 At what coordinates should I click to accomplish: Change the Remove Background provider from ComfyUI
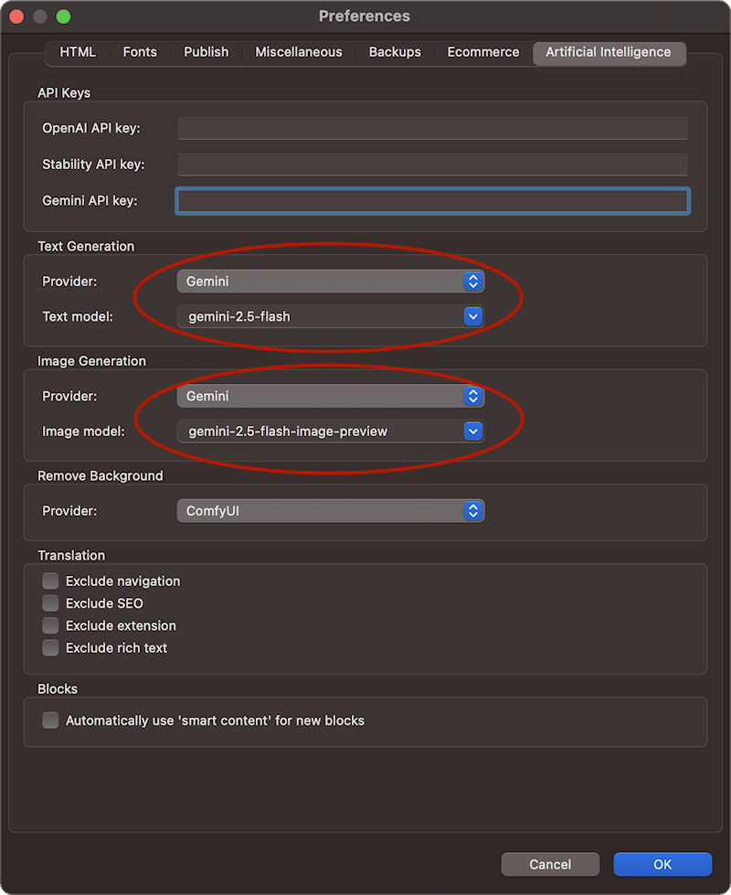pyautogui.click(x=330, y=511)
